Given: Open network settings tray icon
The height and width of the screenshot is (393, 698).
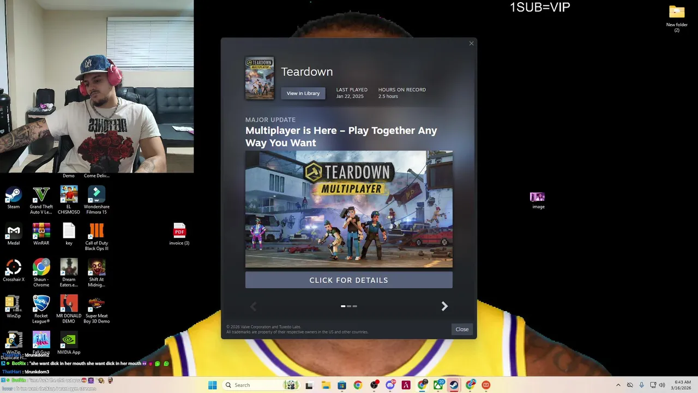Looking at the screenshot, I should 653,385.
